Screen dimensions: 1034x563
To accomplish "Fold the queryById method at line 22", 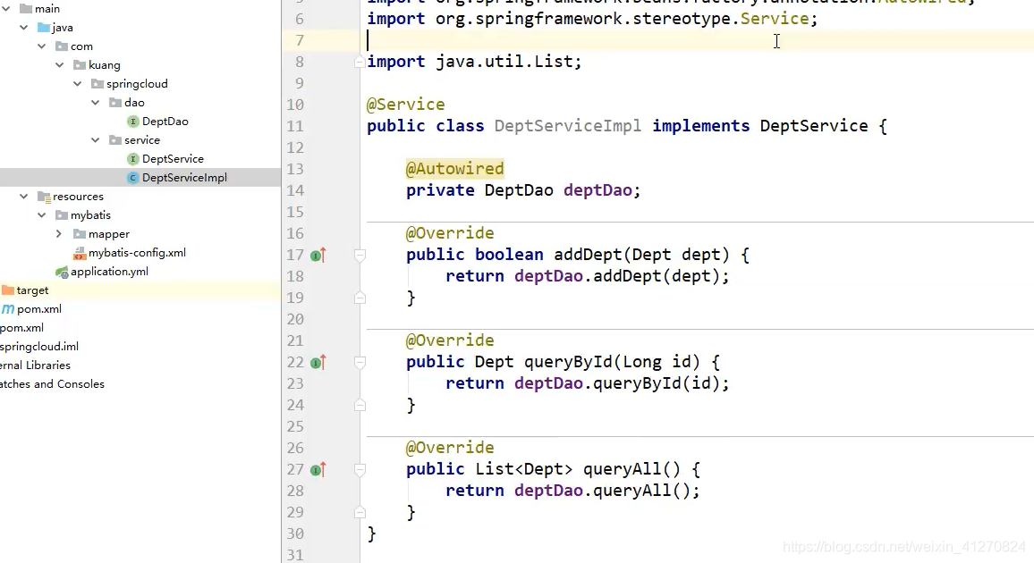I will 360,362.
